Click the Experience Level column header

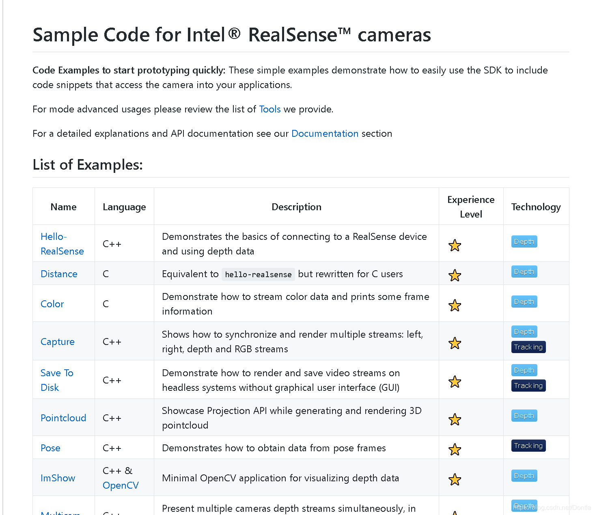pos(471,207)
